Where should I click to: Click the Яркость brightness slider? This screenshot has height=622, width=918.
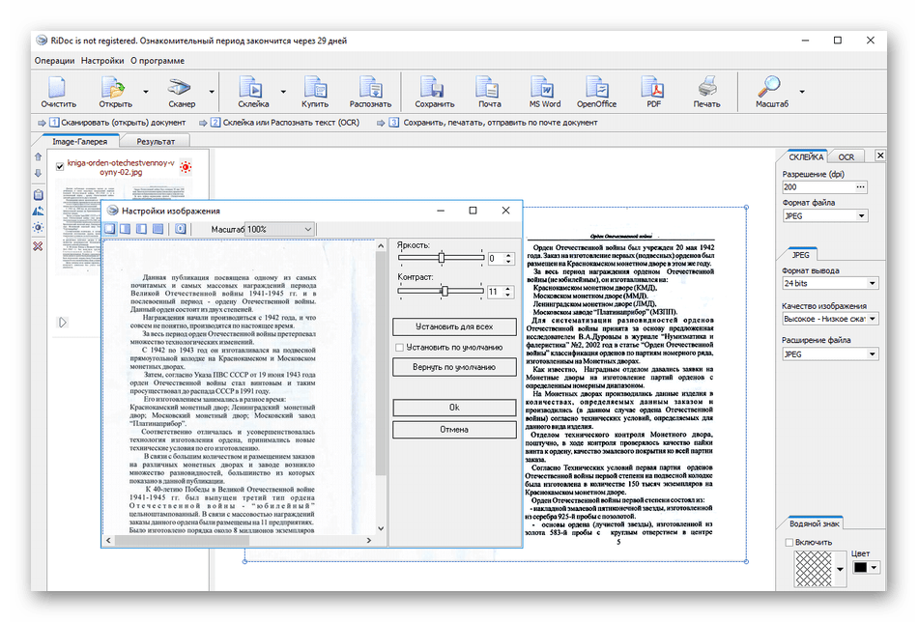[x=441, y=258]
